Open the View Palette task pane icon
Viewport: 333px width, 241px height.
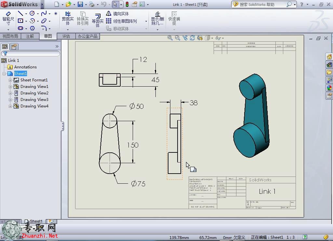pyautogui.click(x=329, y=80)
